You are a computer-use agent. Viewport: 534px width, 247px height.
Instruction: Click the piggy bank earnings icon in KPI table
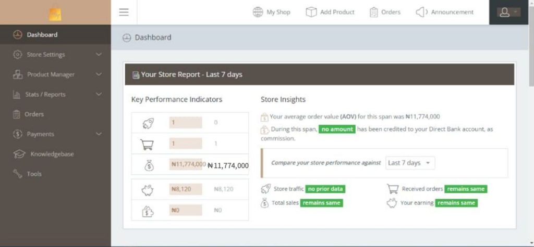(148, 189)
